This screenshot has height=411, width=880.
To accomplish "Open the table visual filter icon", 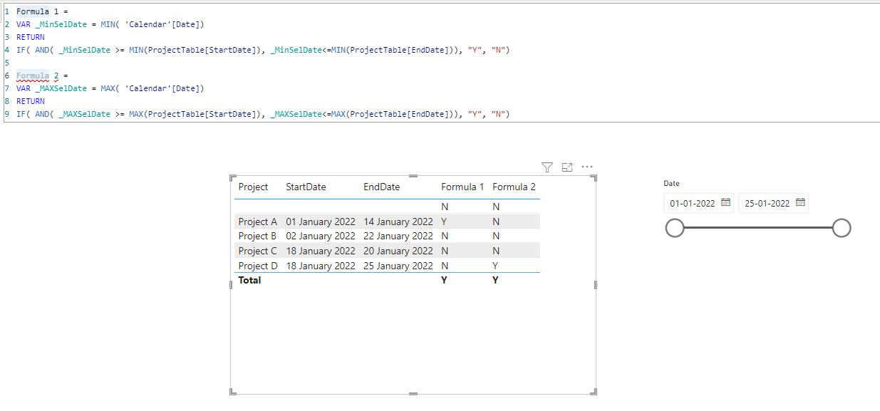I will click(547, 167).
